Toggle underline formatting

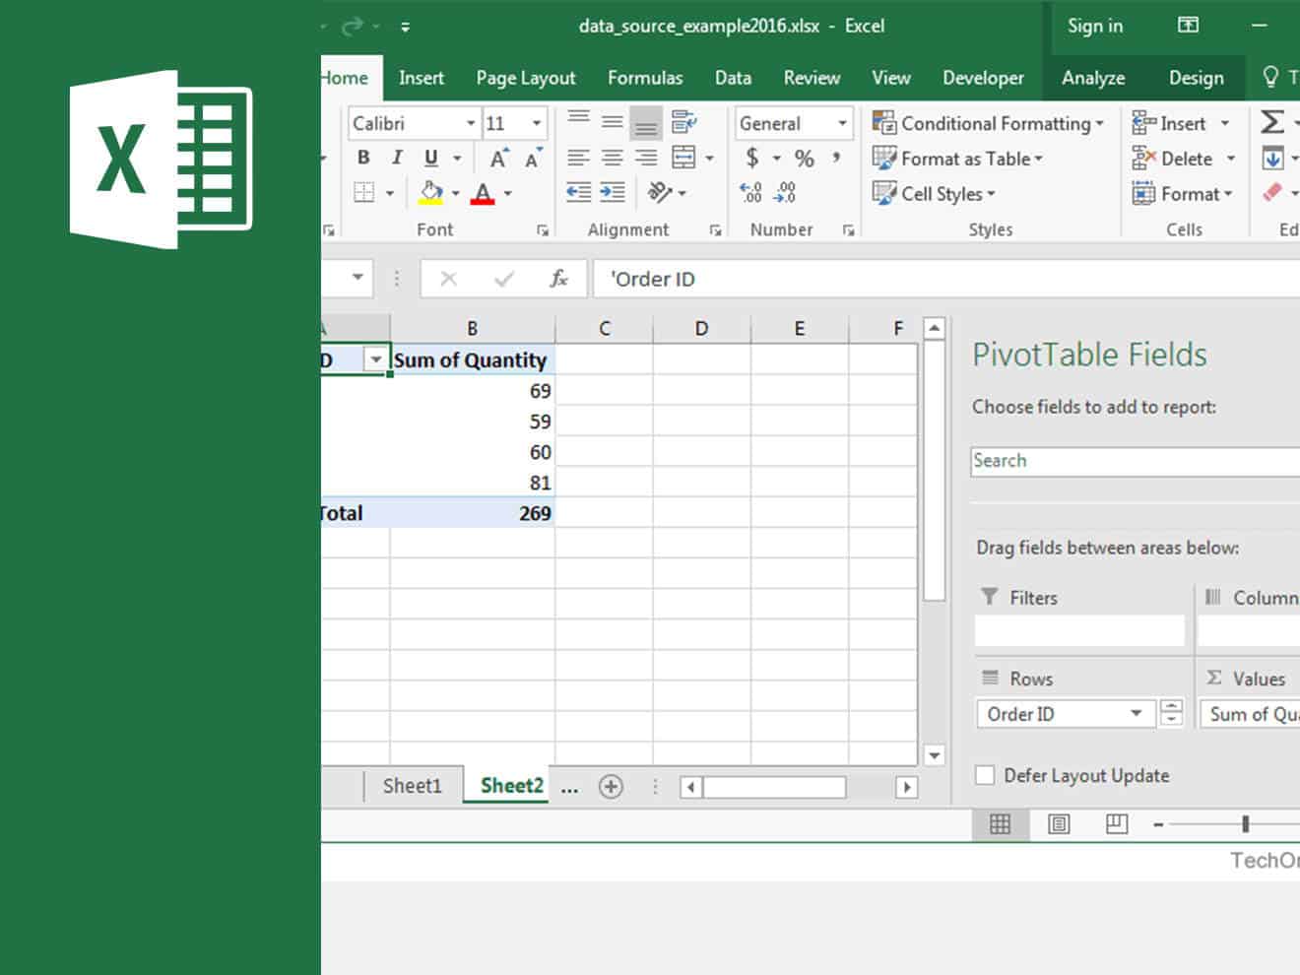click(430, 157)
